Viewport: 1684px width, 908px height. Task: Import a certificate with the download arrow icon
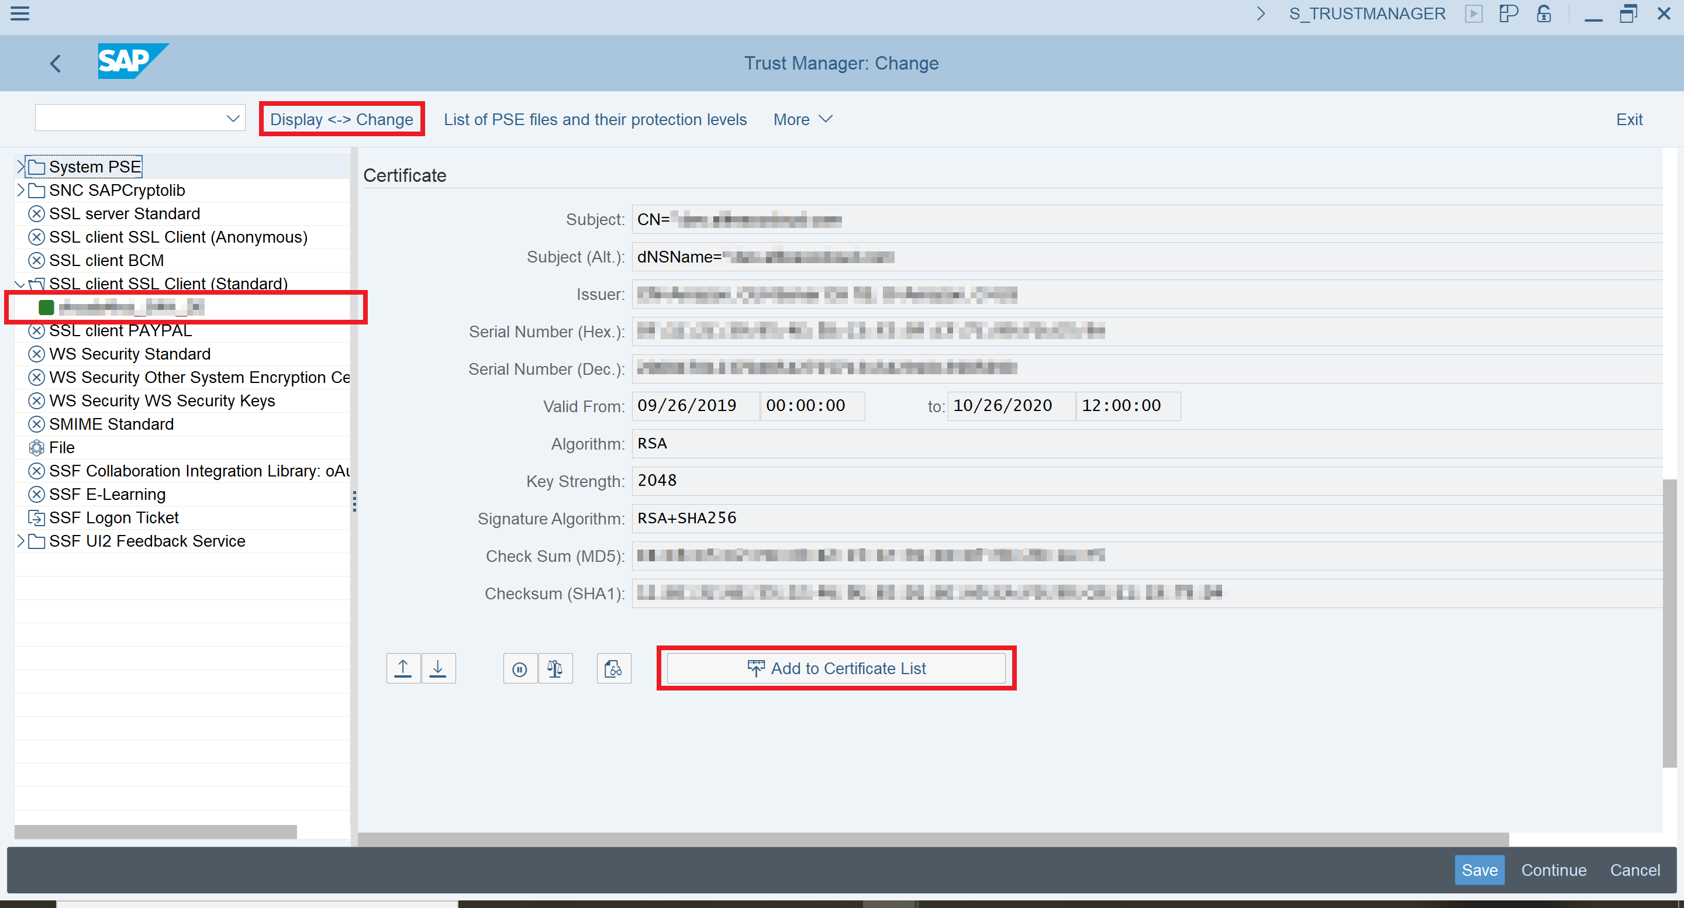tap(439, 668)
